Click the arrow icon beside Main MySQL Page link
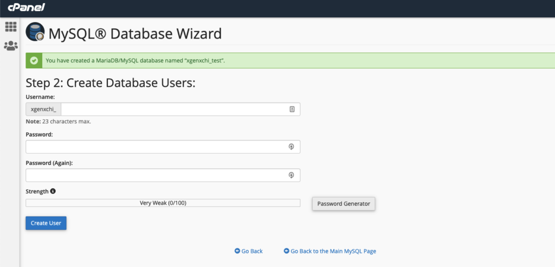 pos(286,251)
